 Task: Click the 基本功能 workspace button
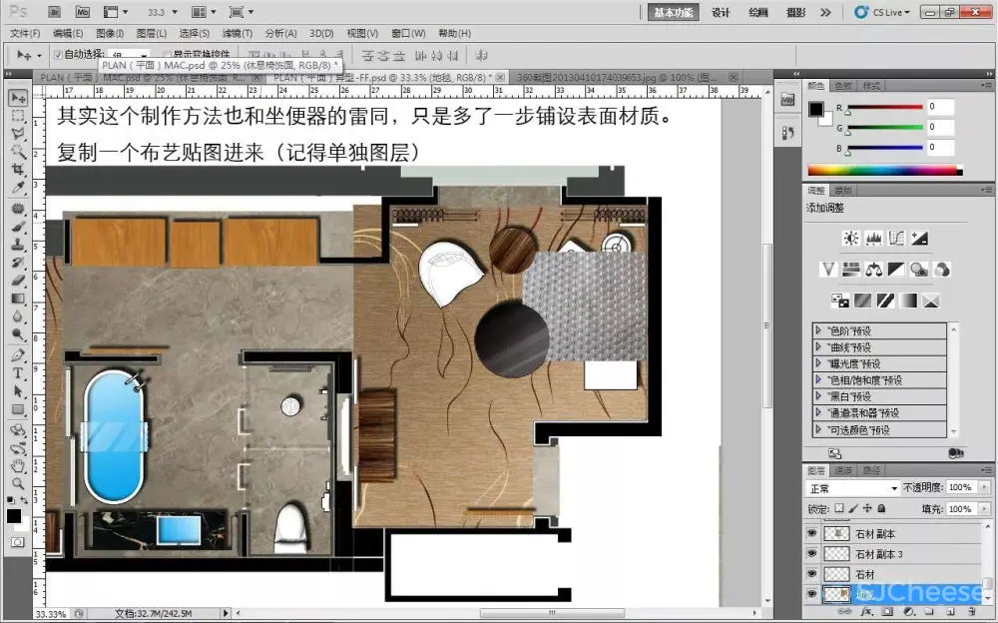(x=674, y=12)
